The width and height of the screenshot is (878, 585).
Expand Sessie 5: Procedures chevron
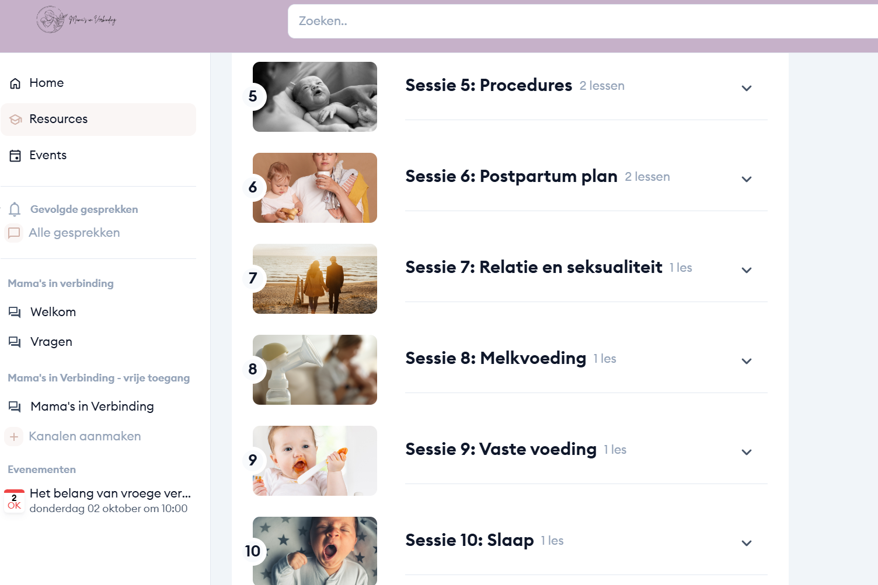(746, 88)
